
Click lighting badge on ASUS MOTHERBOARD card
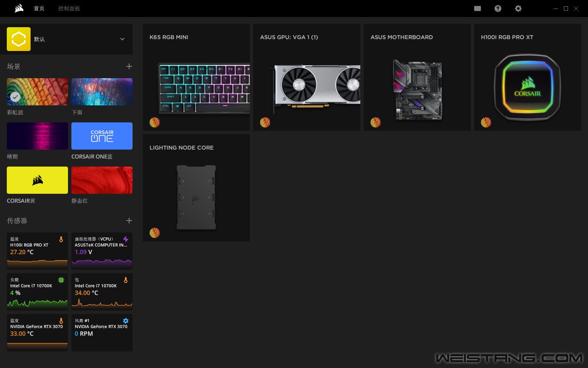(x=376, y=122)
